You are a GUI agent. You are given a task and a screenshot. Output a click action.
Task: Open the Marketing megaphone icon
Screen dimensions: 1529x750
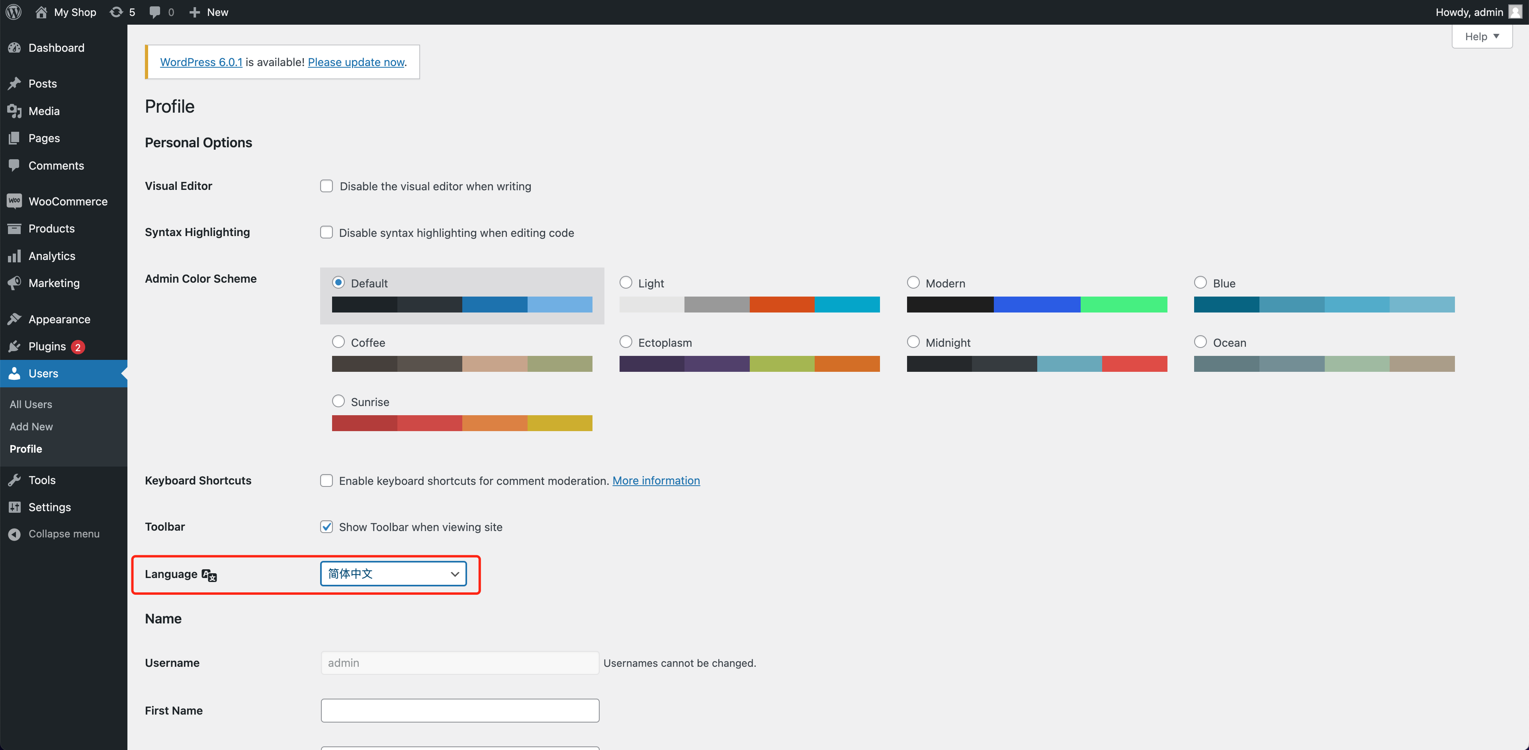[x=14, y=283]
